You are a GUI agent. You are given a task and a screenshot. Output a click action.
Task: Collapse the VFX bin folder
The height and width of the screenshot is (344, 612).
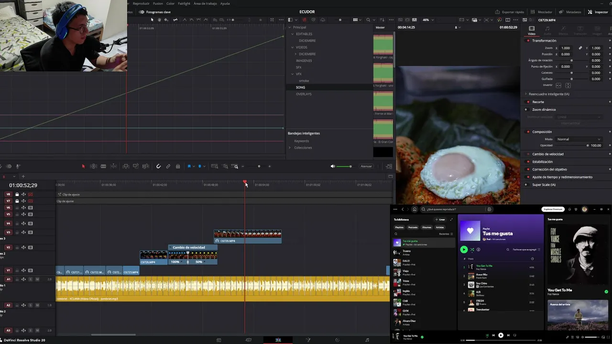(x=293, y=74)
